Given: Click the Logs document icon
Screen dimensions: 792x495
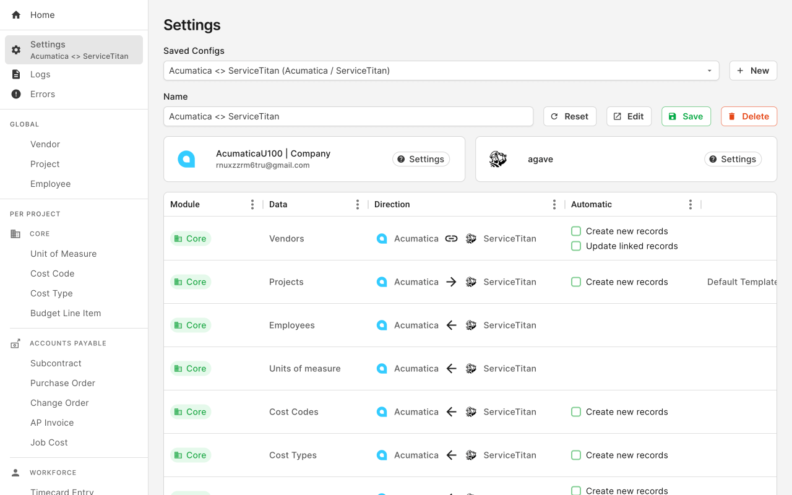Looking at the screenshot, I should pyautogui.click(x=16, y=74).
